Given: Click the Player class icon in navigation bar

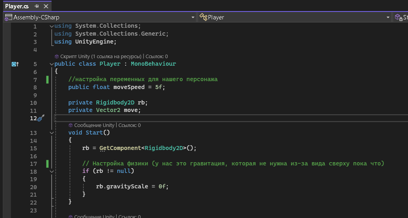Looking at the screenshot, I should point(203,17).
